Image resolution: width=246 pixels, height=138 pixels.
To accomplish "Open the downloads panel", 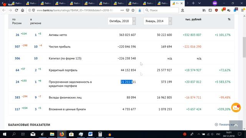I will pos(140,10).
